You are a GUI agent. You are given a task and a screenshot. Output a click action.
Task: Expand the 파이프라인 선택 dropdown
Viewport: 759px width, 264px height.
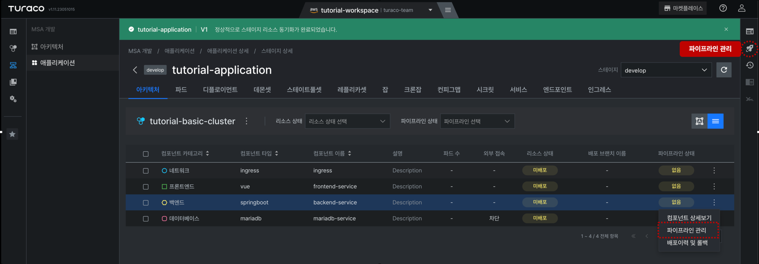click(477, 121)
